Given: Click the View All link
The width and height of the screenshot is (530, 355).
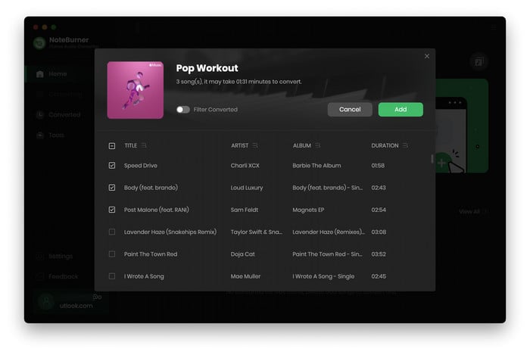Looking at the screenshot, I should pyautogui.click(x=469, y=212).
